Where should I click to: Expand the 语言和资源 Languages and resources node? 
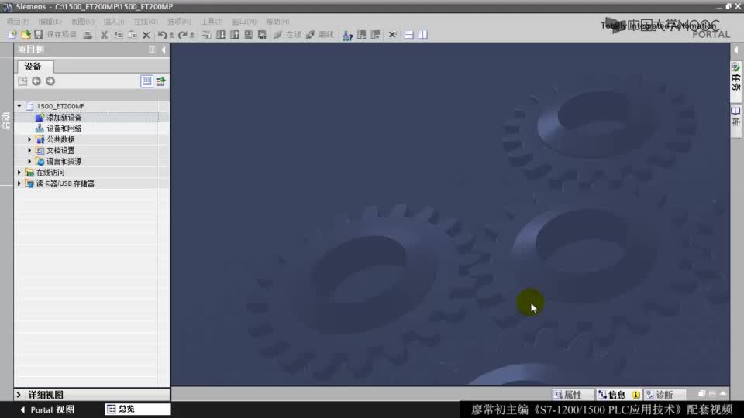coord(29,161)
